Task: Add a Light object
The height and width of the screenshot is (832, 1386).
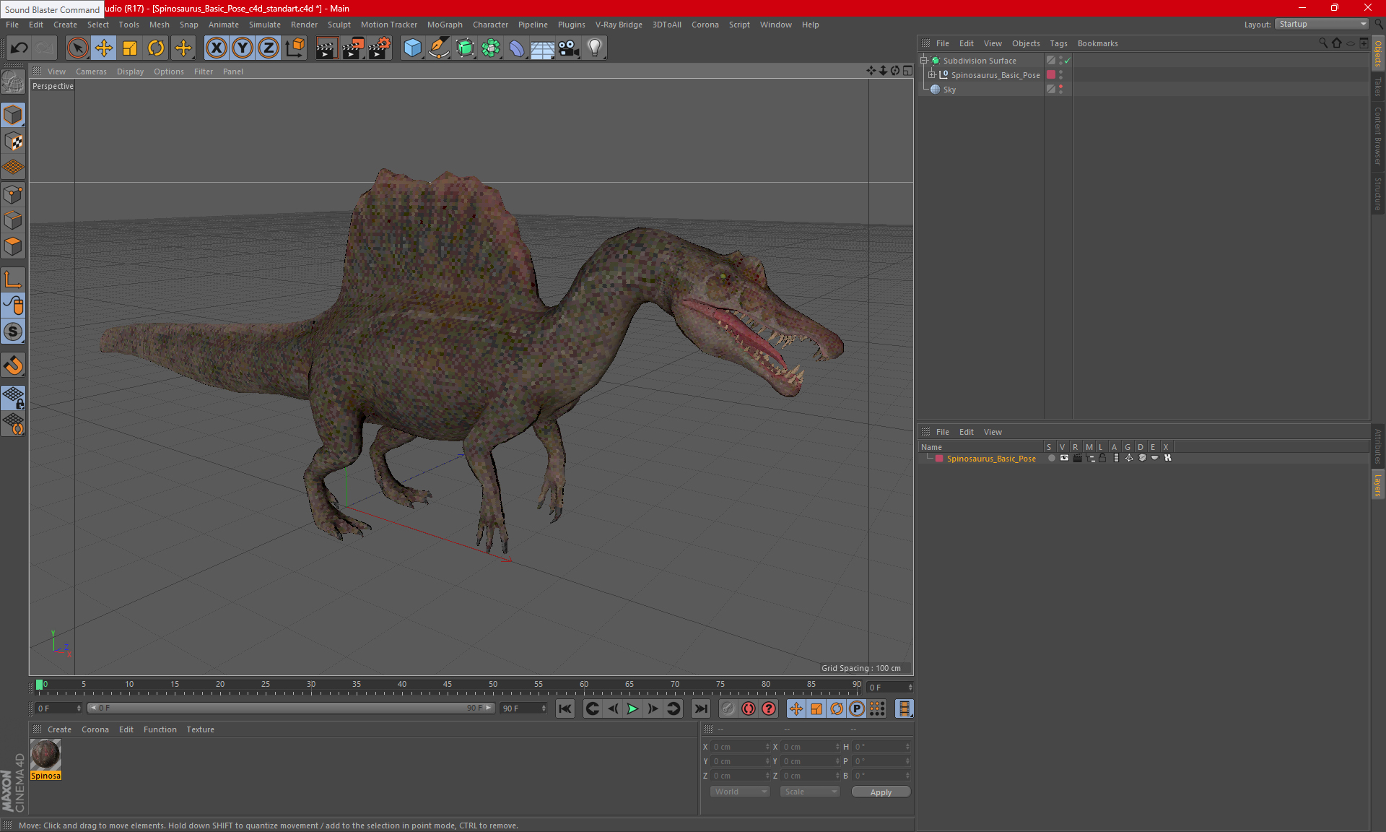Action: 595,48
